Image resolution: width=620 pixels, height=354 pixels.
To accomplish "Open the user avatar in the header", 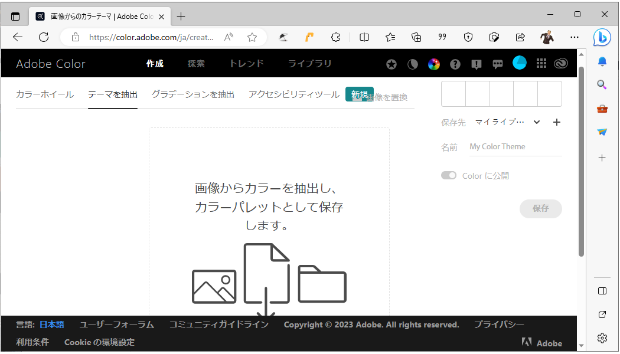I will [x=519, y=63].
